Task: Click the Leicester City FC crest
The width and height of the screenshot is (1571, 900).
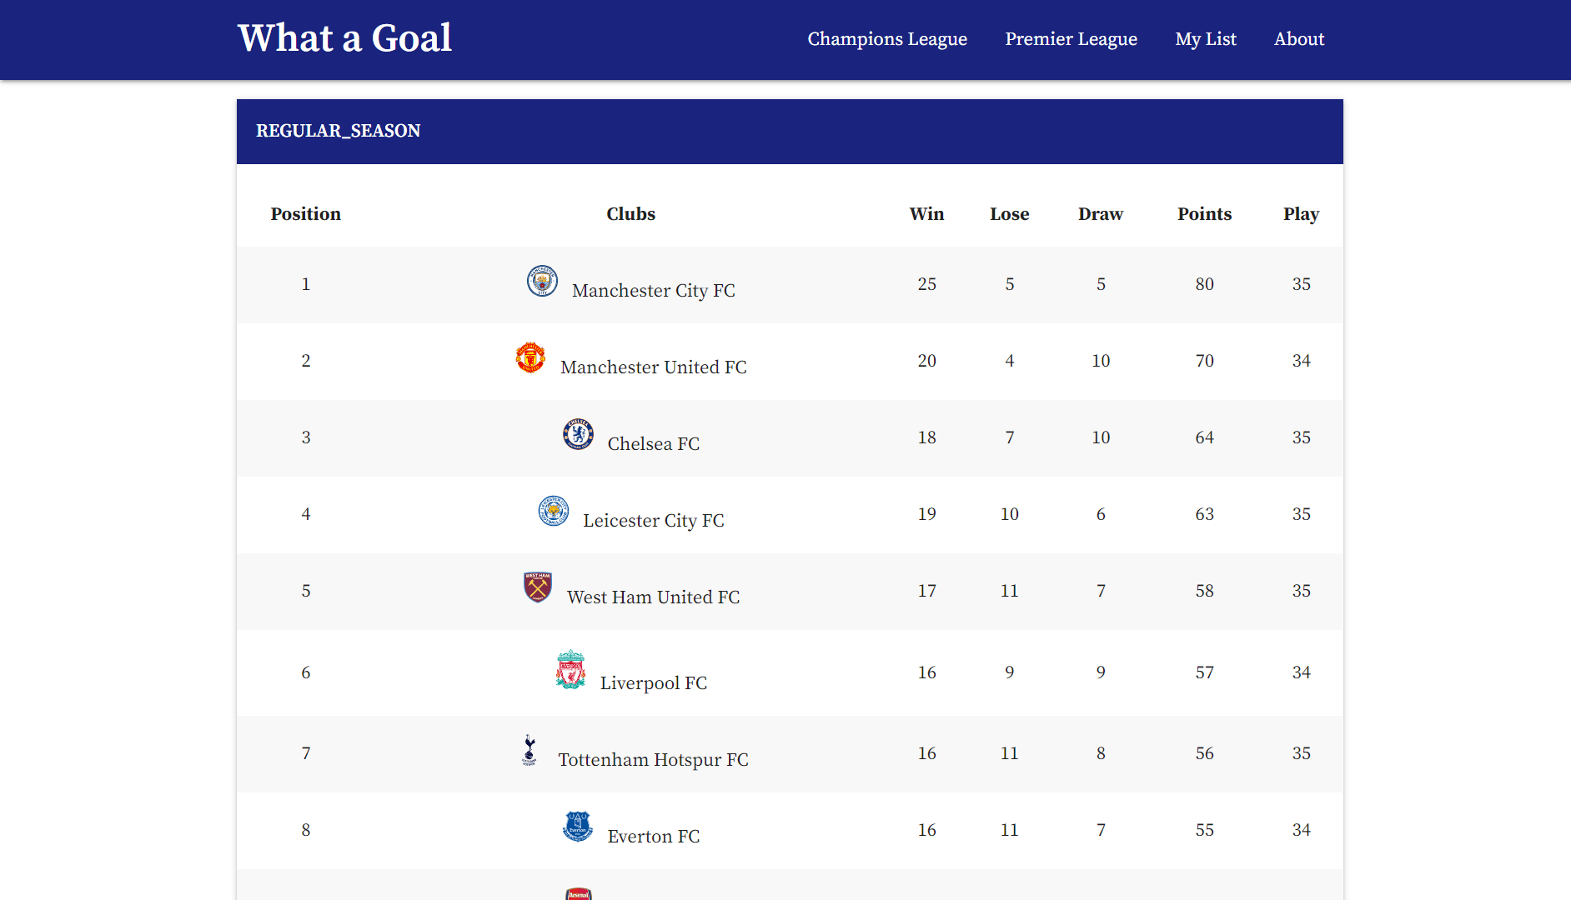Action: 554,511
